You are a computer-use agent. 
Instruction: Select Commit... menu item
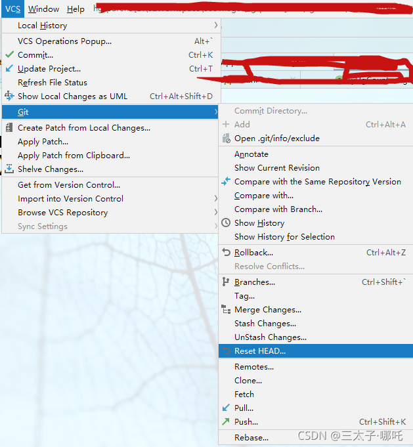point(111,54)
